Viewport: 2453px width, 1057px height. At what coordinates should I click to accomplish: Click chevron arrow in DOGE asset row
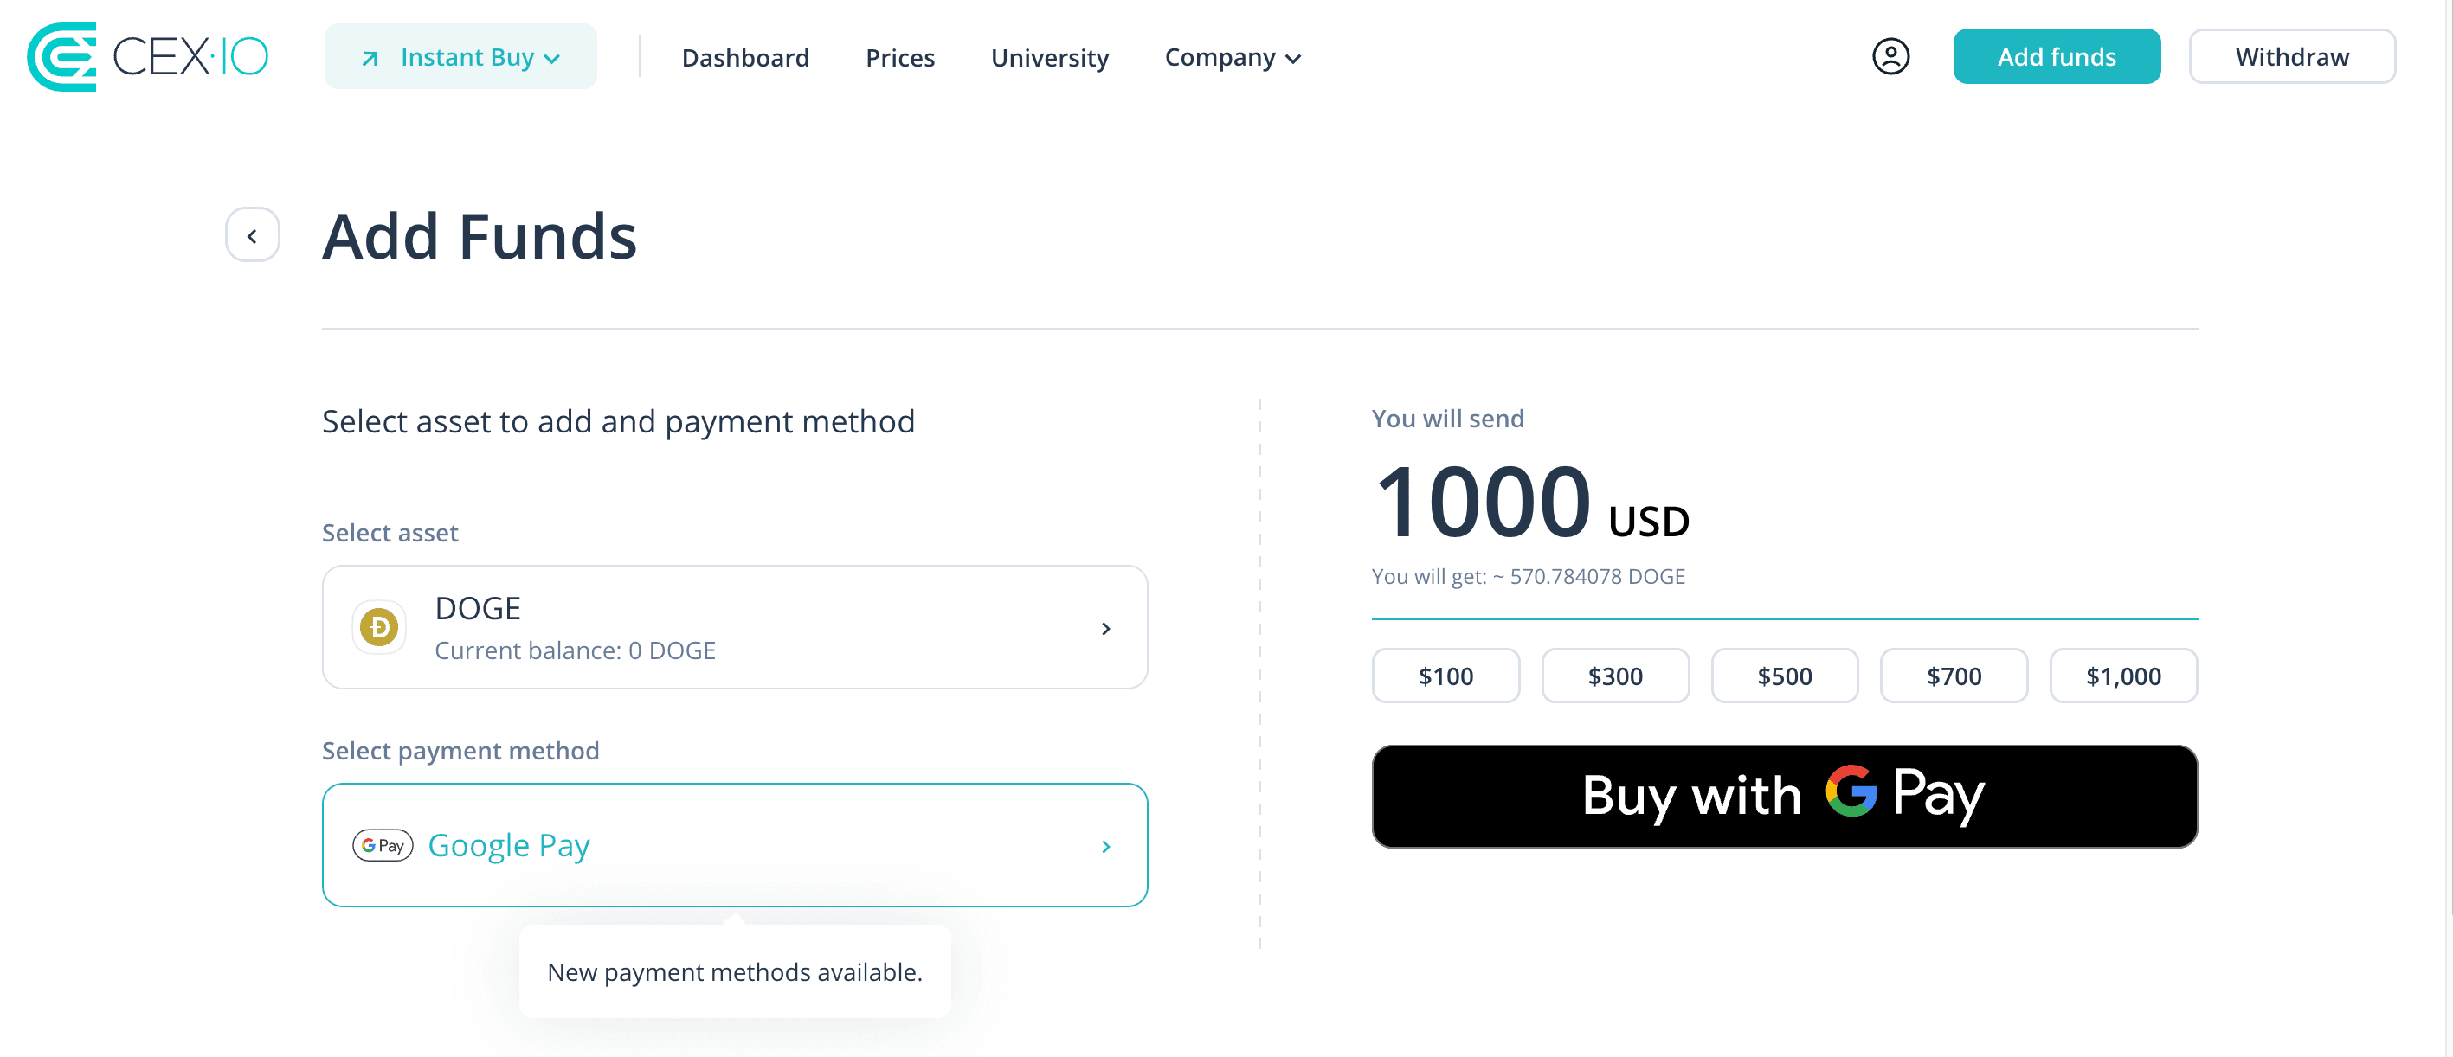(x=1105, y=628)
